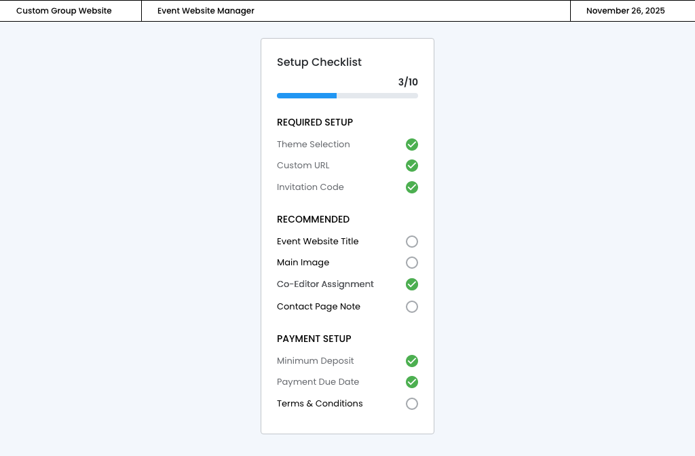The image size is (695, 456).
Task: Check the Main Image empty circle
Action: point(412,263)
